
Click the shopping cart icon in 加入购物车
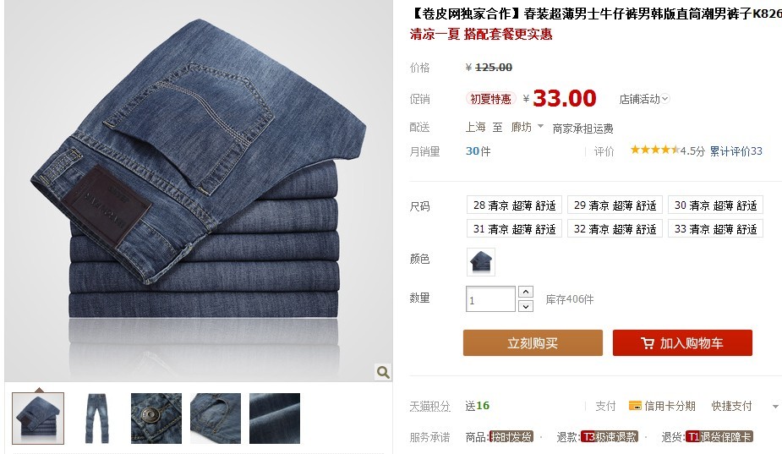(648, 343)
